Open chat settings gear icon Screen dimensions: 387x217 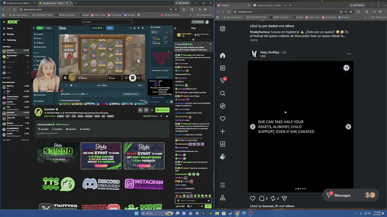click(203, 206)
